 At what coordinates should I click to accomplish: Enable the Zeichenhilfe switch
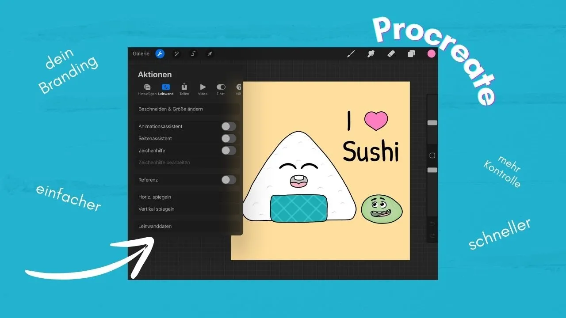click(229, 151)
